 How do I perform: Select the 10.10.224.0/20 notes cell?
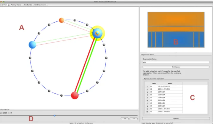point(170,86)
